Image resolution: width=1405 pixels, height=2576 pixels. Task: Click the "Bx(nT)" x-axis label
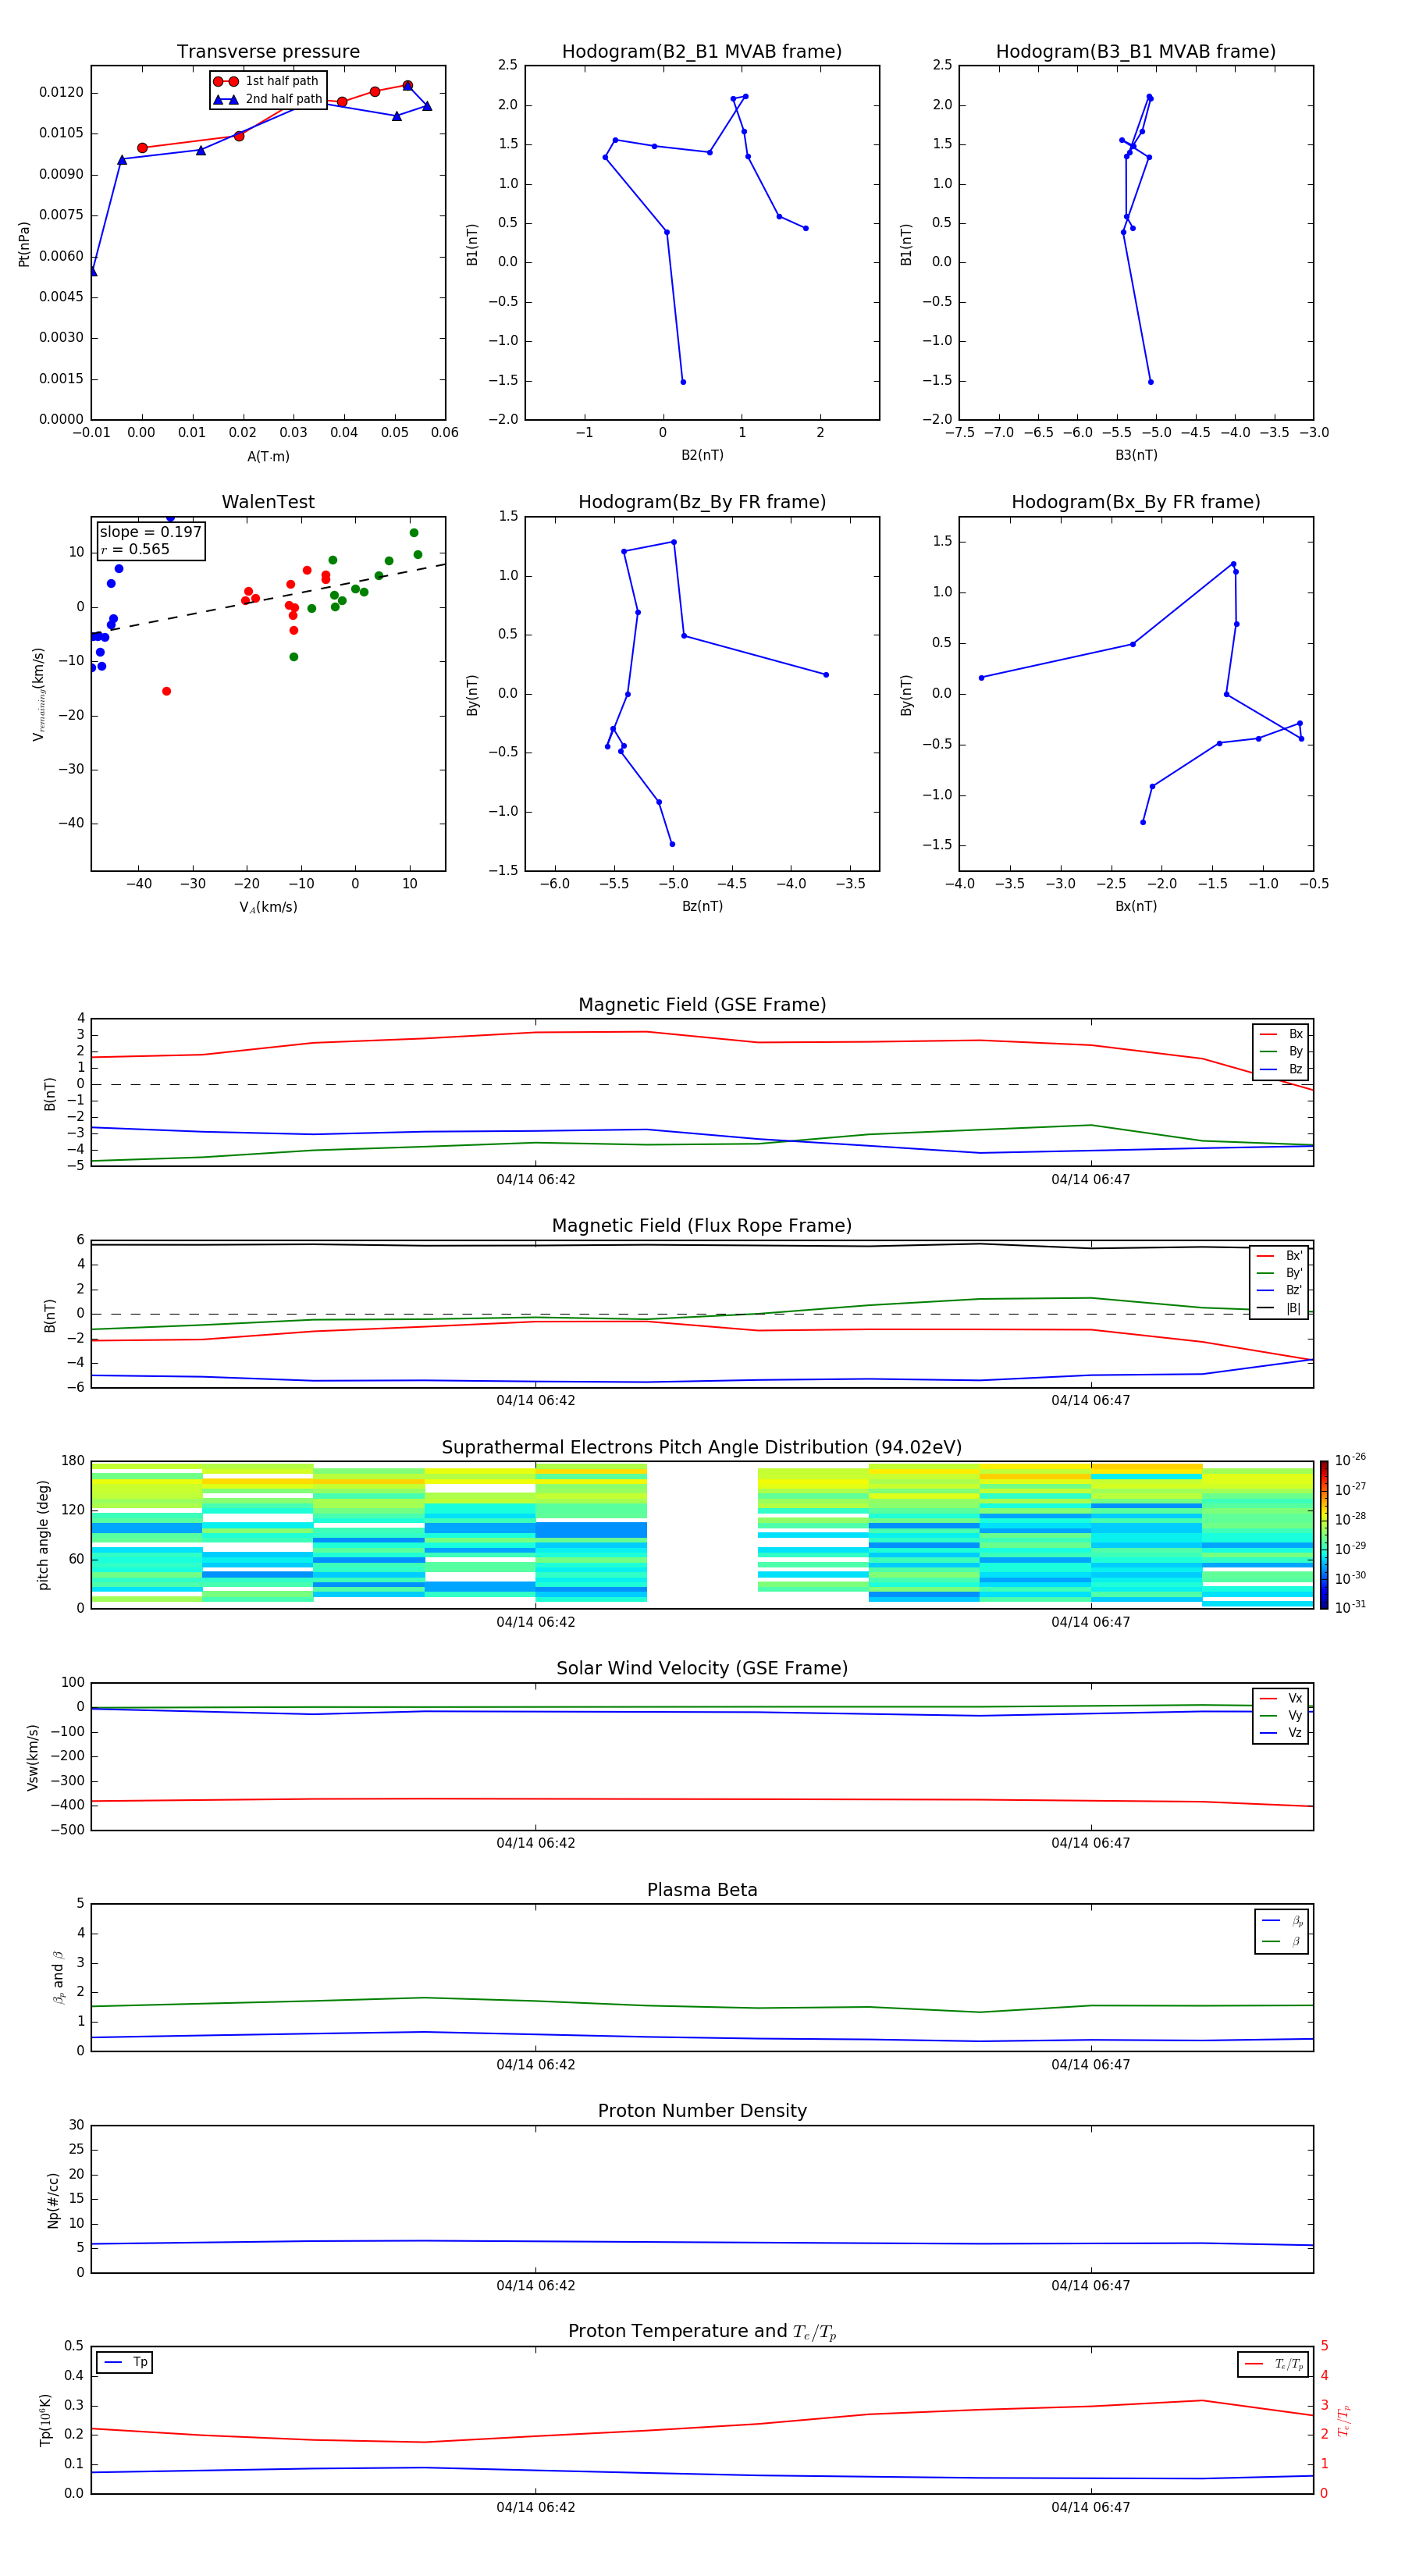coord(1136,906)
